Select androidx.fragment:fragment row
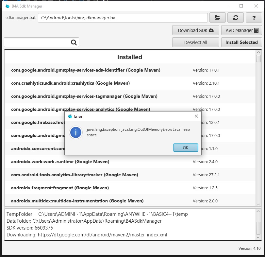Viewport: 265px width, 257px height. tap(130, 188)
